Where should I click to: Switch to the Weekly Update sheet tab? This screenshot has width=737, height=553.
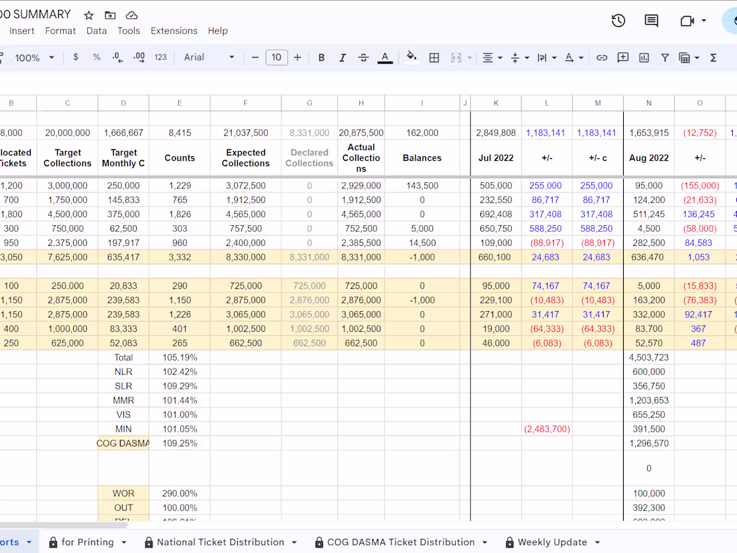pyautogui.click(x=551, y=542)
